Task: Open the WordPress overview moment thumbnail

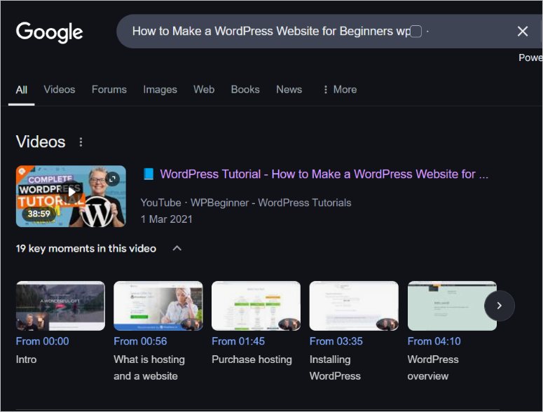Action: coord(452,305)
